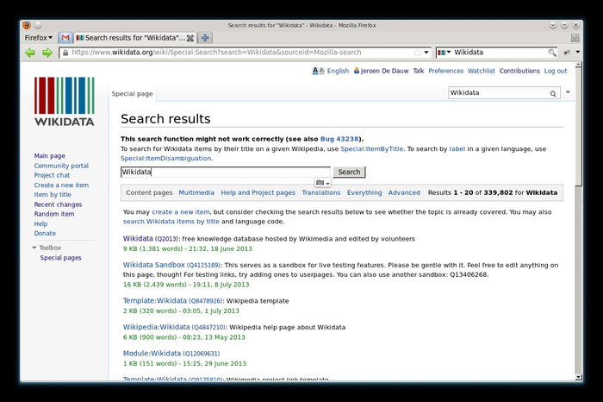Open Wikidata (Q2013) result
The width and height of the screenshot is (603, 402).
(151, 239)
